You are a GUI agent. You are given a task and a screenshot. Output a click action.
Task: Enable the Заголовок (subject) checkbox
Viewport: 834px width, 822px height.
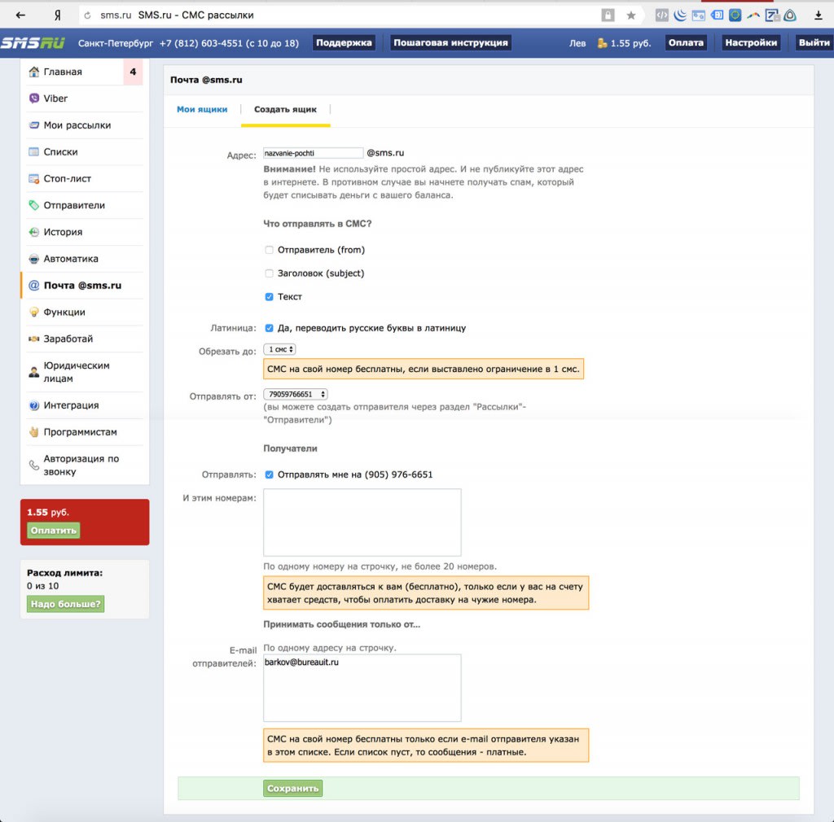click(x=269, y=273)
